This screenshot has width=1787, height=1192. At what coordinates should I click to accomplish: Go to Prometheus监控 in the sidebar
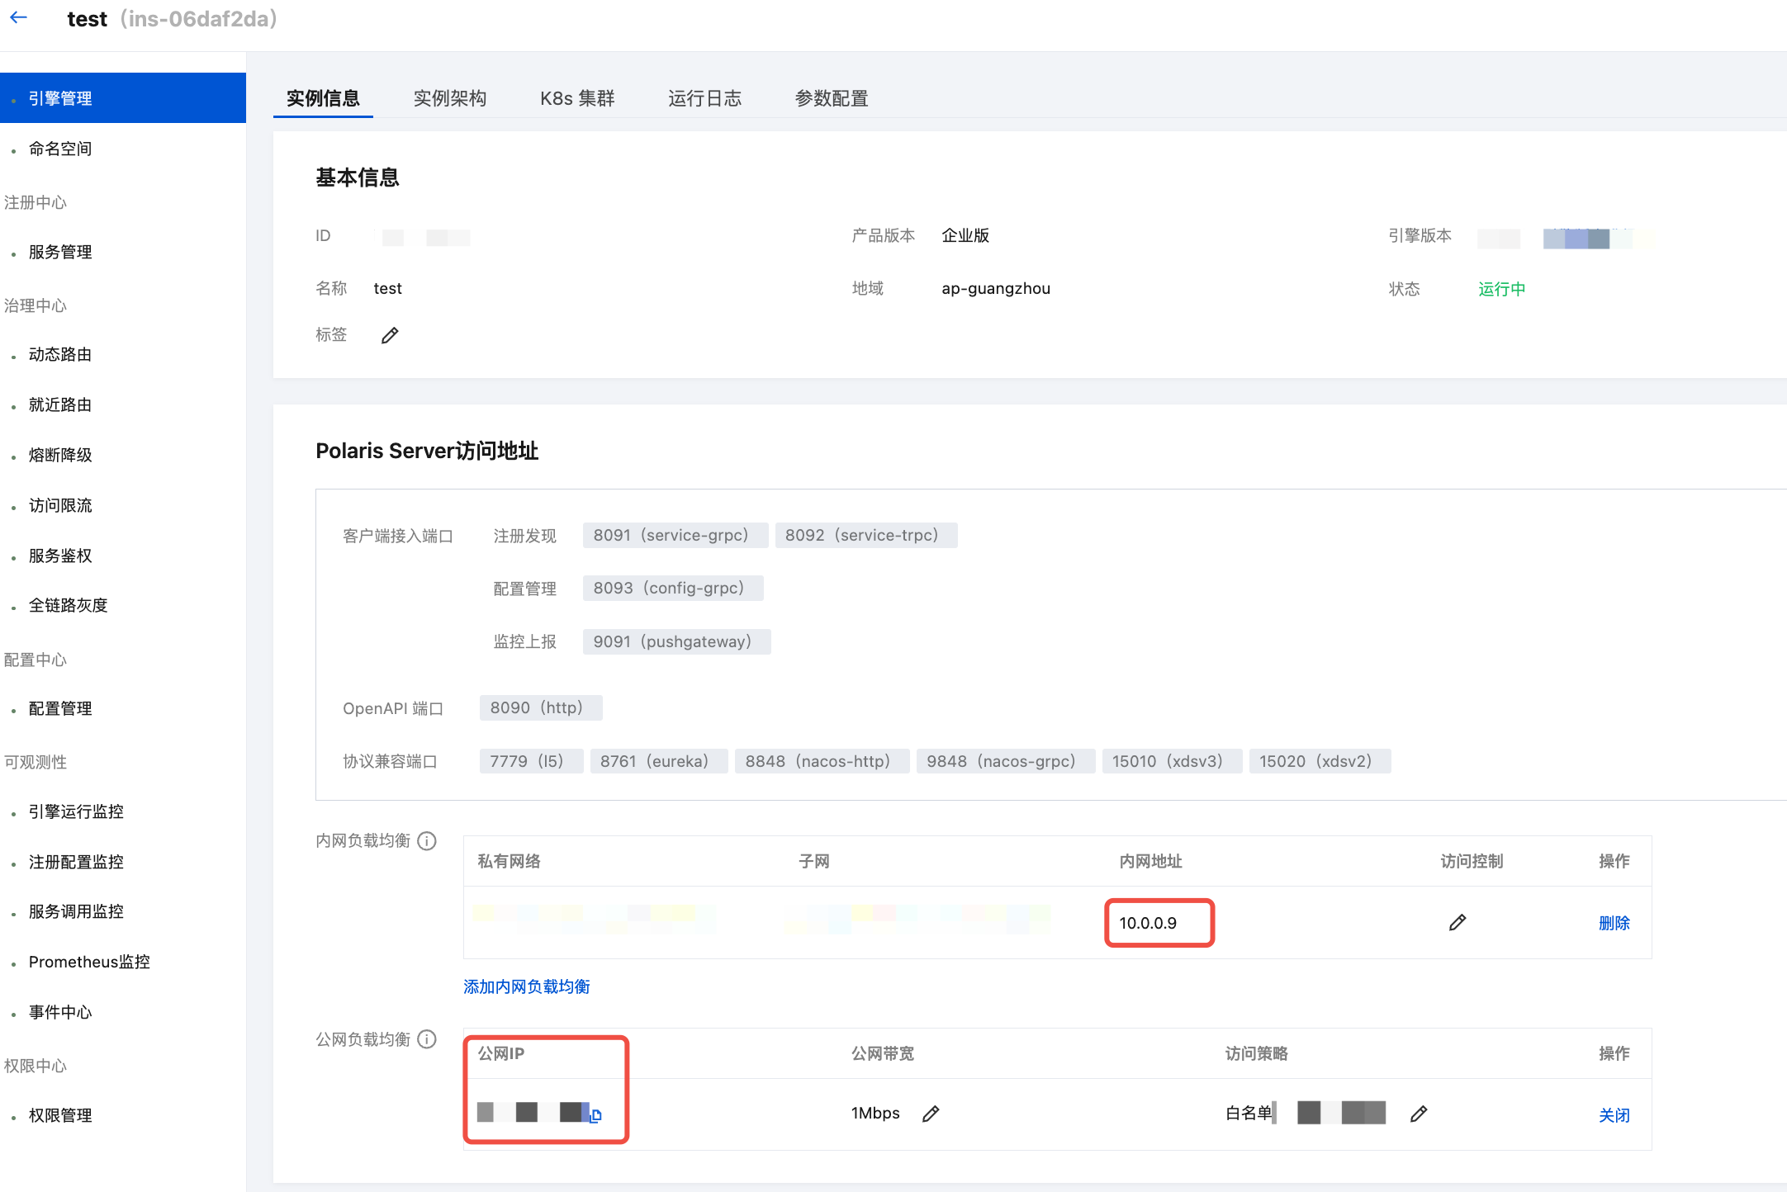coord(89,962)
